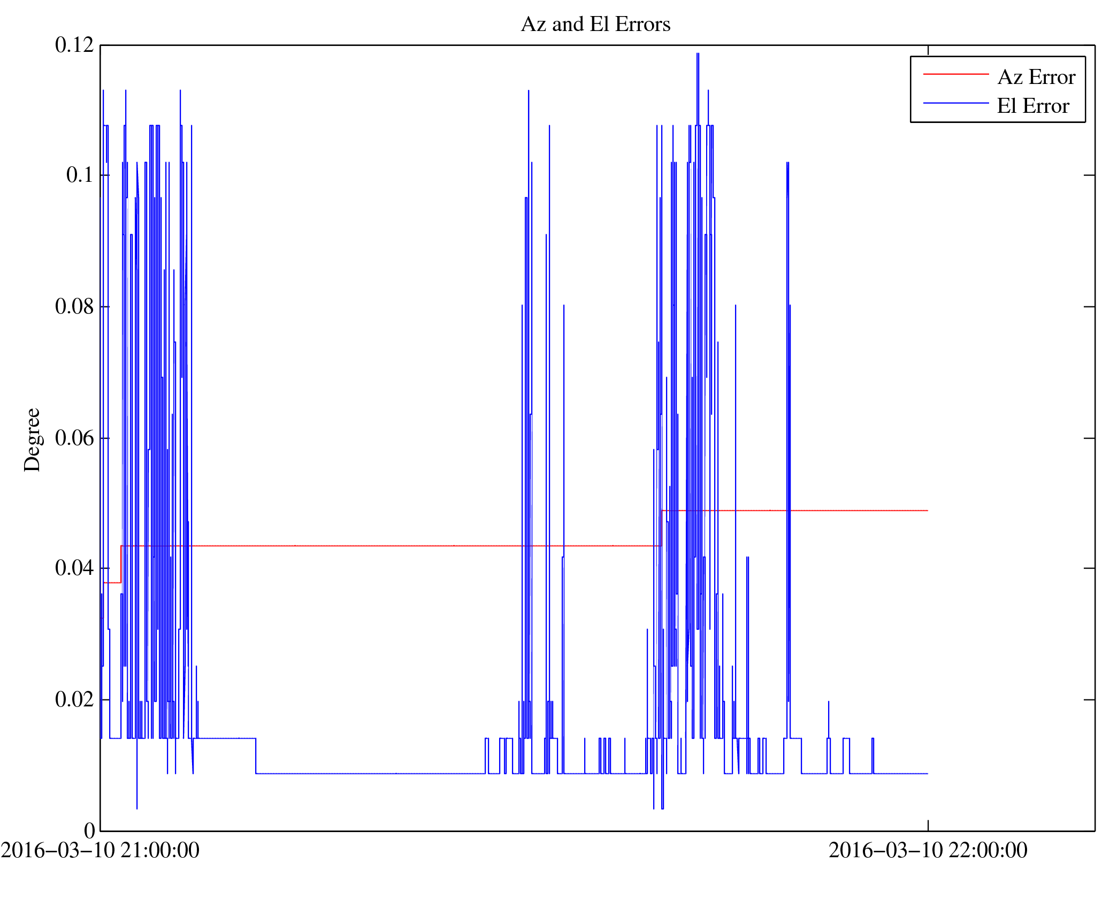Click the 0 y-axis tick label
1110x900 pixels.
pos(89,830)
